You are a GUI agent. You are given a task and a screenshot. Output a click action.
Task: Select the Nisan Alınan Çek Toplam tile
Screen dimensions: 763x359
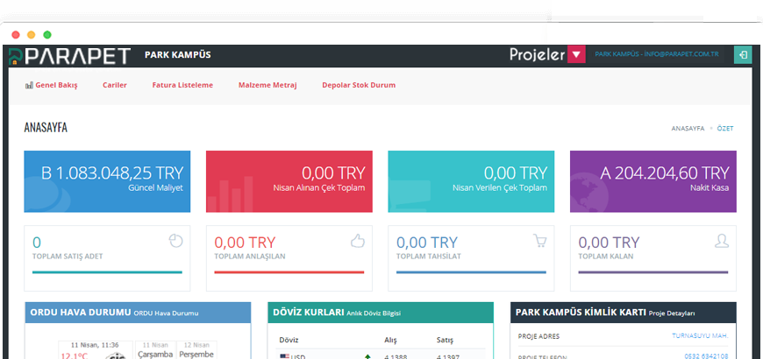[289, 181]
